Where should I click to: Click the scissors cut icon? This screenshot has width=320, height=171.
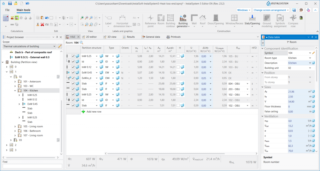[38, 25]
